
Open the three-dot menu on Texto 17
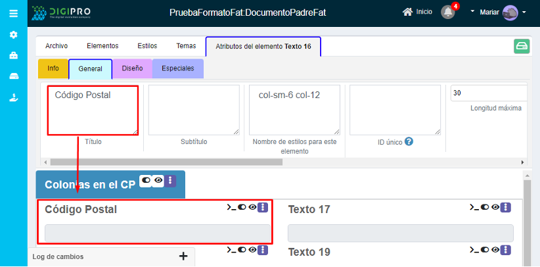[x=505, y=207]
